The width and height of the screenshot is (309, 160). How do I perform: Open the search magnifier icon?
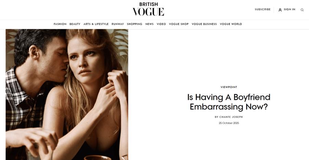[x=302, y=10]
